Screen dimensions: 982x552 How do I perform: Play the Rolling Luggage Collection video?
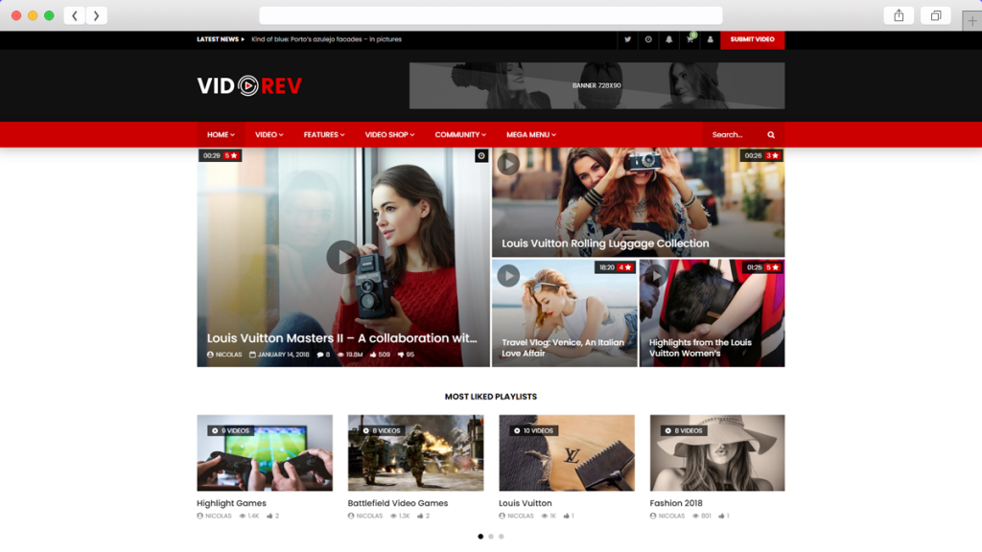pyautogui.click(x=508, y=164)
